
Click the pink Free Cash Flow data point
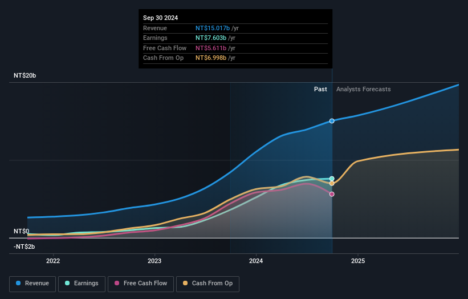pyautogui.click(x=332, y=194)
